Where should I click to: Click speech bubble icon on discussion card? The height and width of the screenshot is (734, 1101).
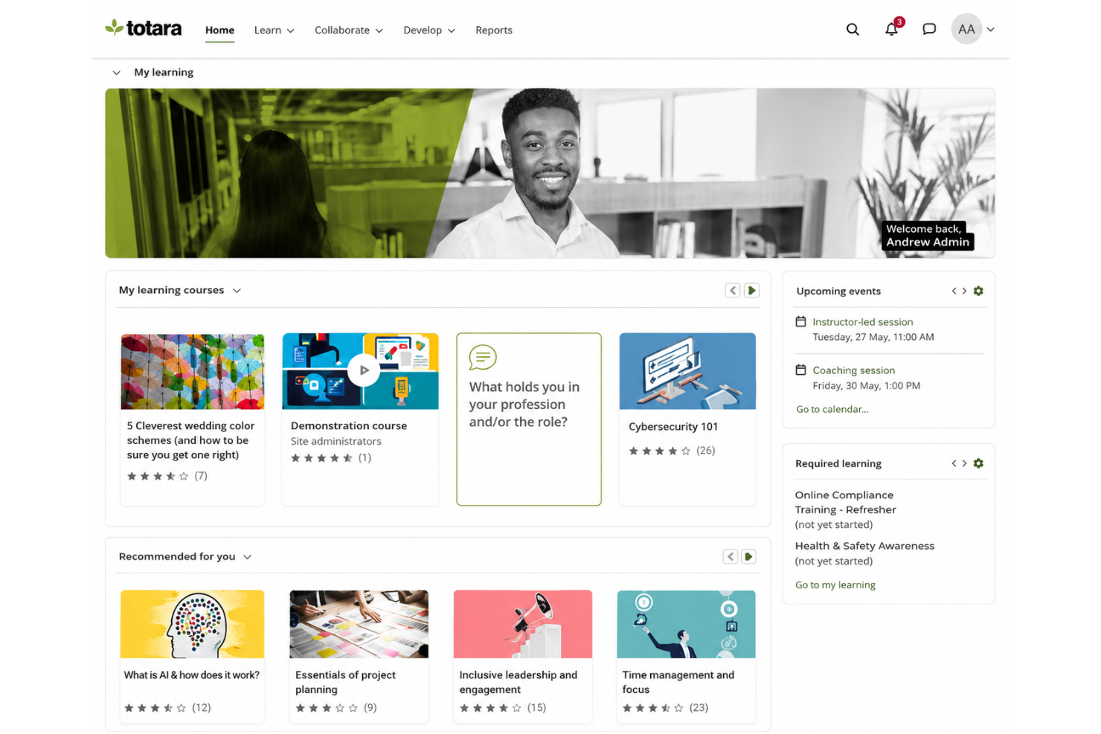pos(483,358)
